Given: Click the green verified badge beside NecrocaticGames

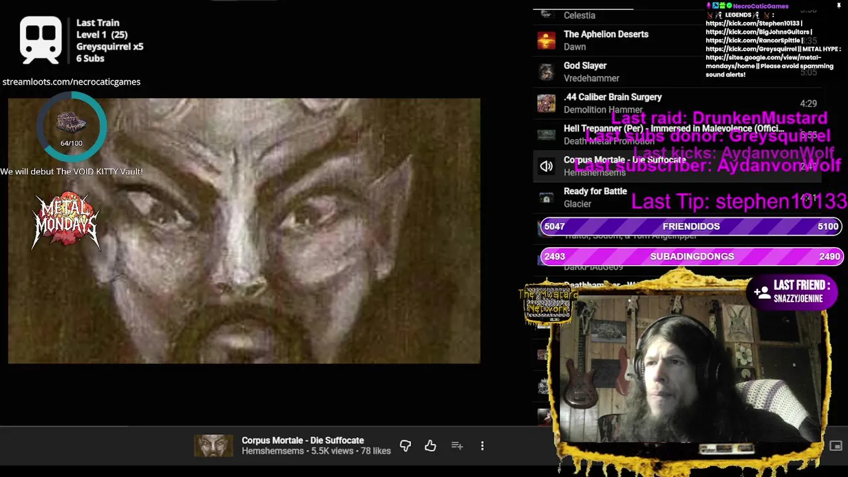Looking at the screenshot, I should pyautogui.click(x=729, y=6).
